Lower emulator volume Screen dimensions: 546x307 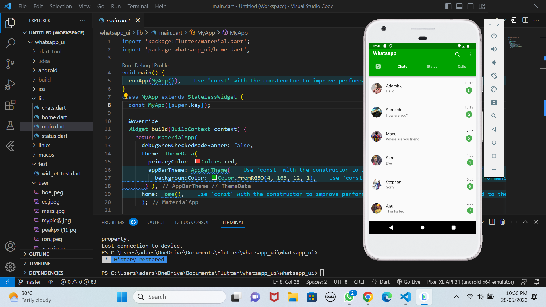[x=494, y=63]
